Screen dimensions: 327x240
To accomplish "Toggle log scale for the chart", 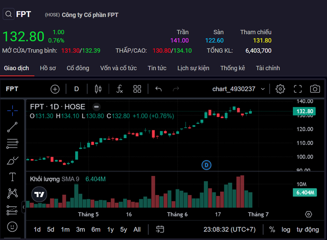I will click(x=286, y=229).
